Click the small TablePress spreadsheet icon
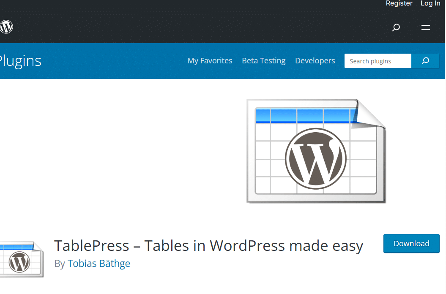 [19, 259]
